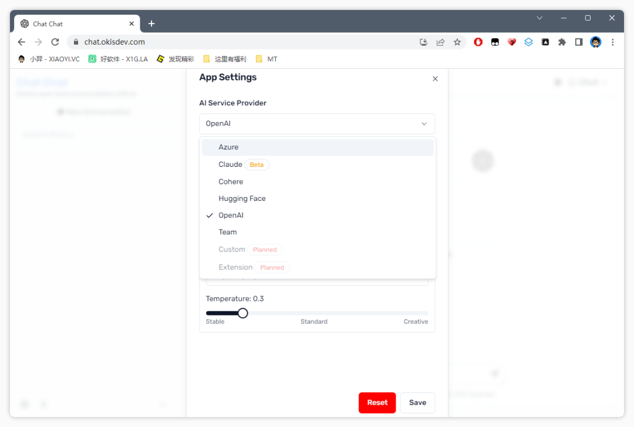Image resolution: width=634 pixels, height=427 pixels.
Task: Select the checked OpenAI option
Action: pyautogui.click(x=318, y=216)
